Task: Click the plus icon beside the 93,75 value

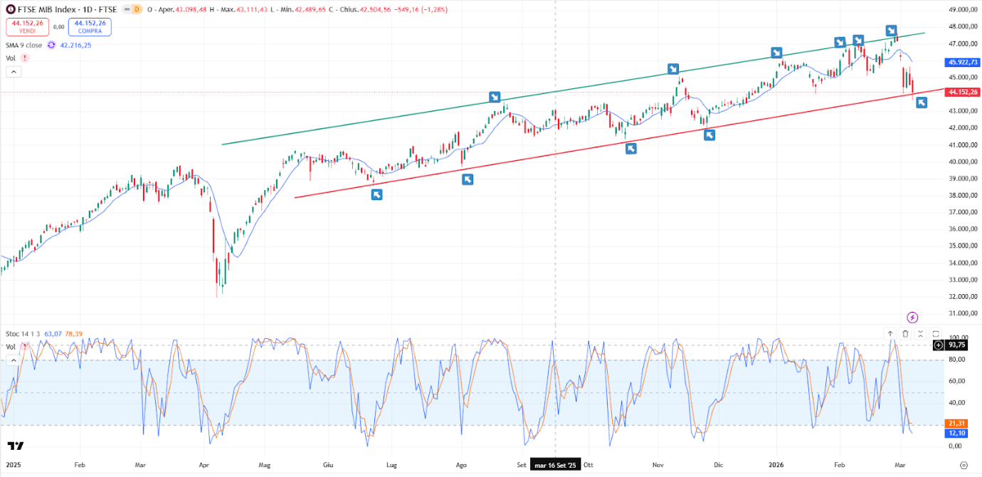Action: click(x=938, y=345)
